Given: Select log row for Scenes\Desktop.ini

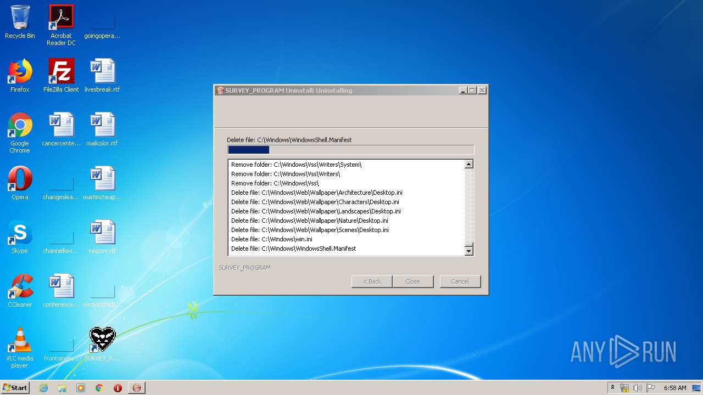Looking at the screenshot, I should [347, 230].
